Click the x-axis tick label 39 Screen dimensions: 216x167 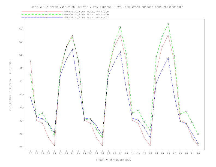[108, 153]
